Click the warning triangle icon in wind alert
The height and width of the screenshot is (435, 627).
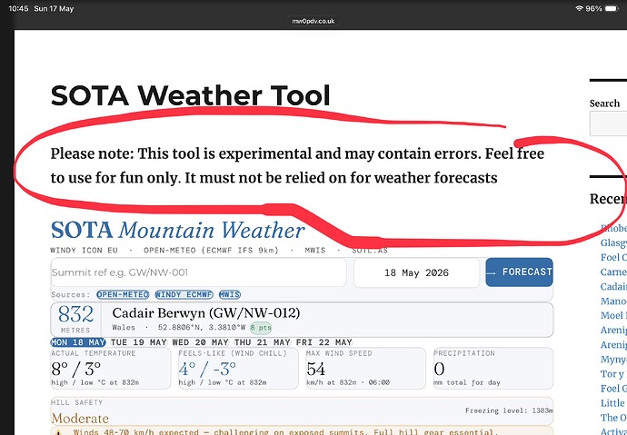coord(58,432)
